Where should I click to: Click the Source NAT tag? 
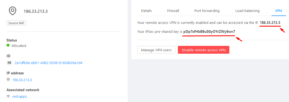tap(16, 23)
